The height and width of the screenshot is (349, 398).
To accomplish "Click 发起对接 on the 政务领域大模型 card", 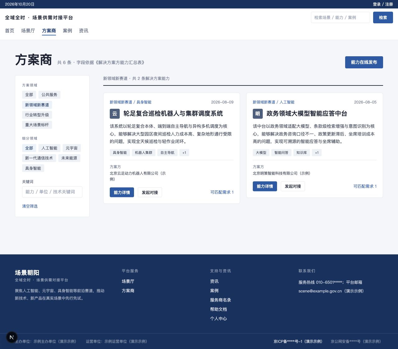I will pos(293,186).
